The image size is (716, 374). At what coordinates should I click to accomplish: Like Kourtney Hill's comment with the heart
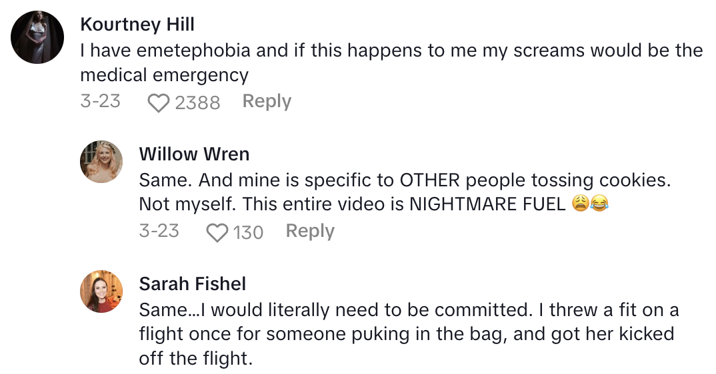pyautogui.click(x=158, y=102)
